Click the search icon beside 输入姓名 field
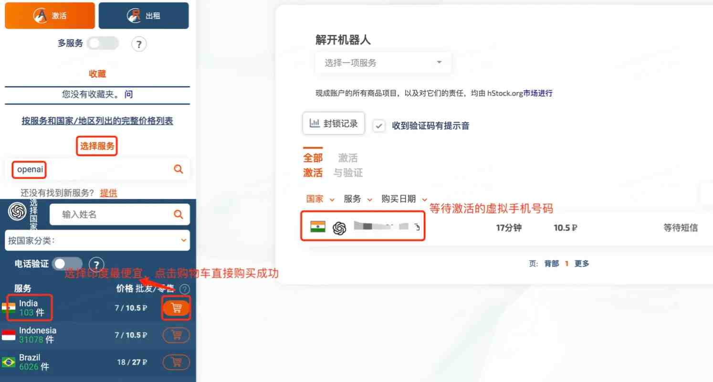This screenshot has height=382, width=713. 179,214
